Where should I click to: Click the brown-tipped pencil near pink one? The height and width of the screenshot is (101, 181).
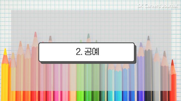[50, 39]
